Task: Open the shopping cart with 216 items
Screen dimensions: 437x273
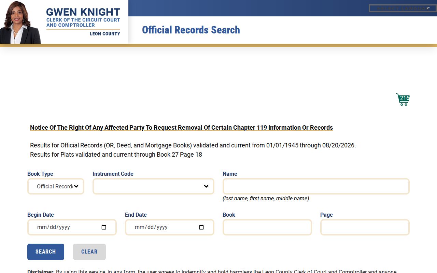Action: pos(403,99)
